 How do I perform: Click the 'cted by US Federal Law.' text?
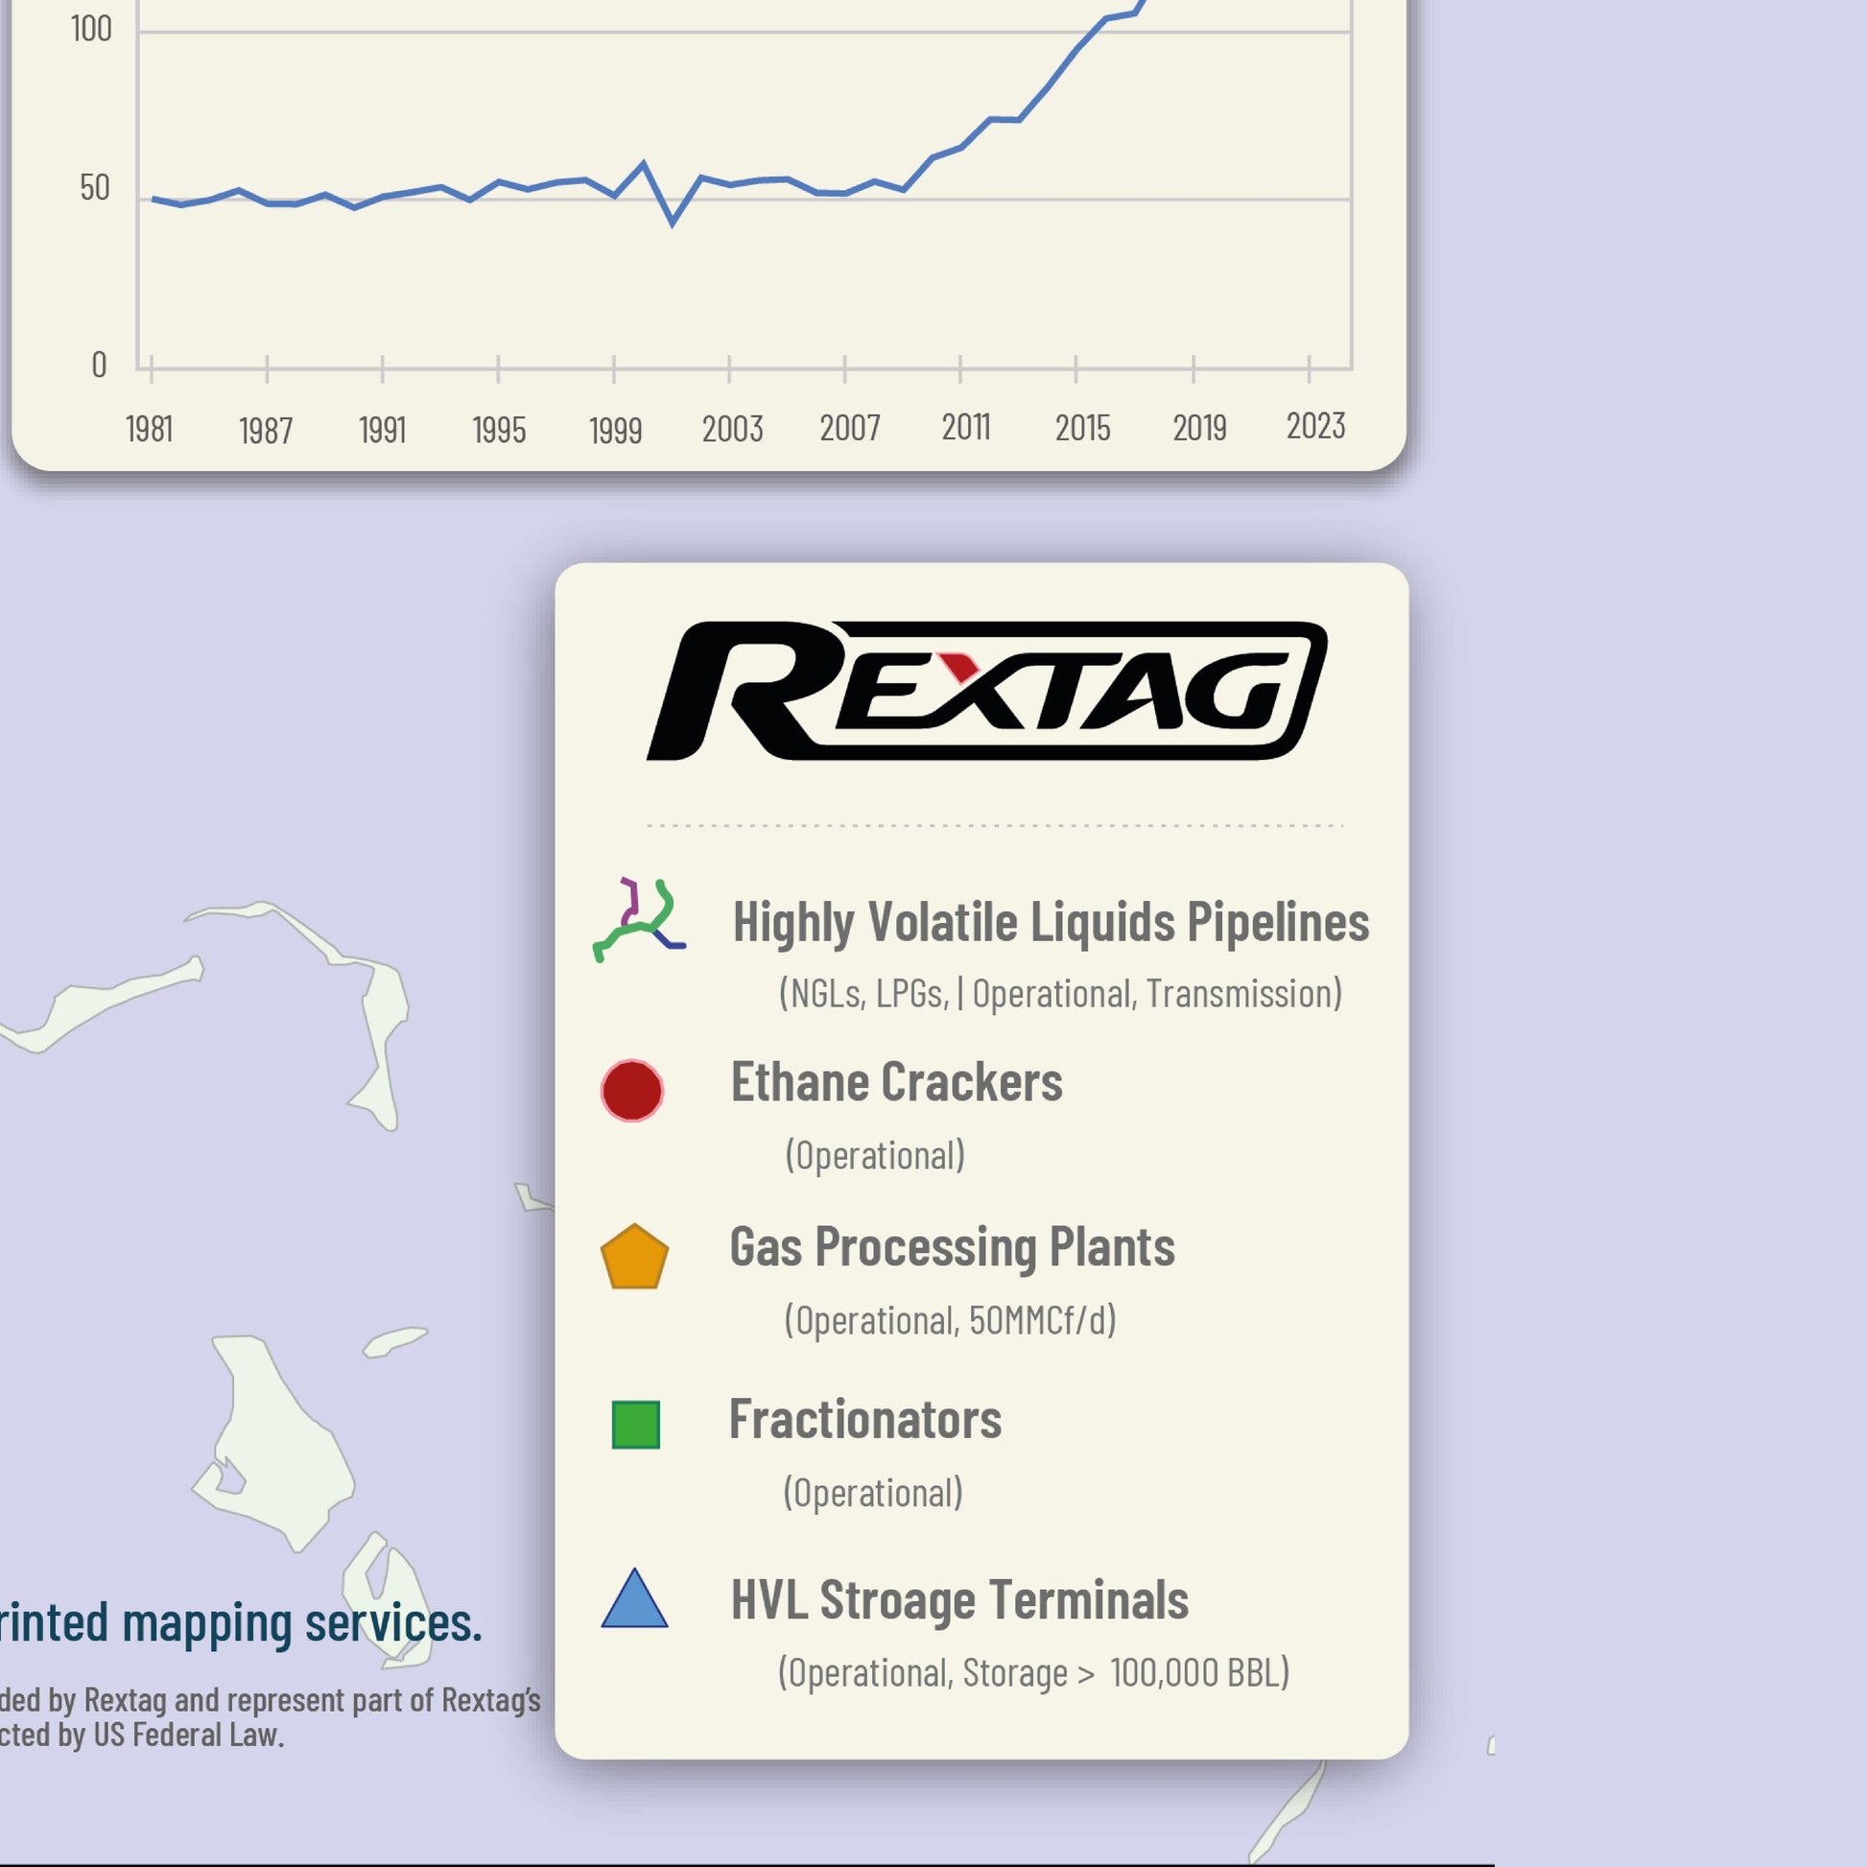141,1735
